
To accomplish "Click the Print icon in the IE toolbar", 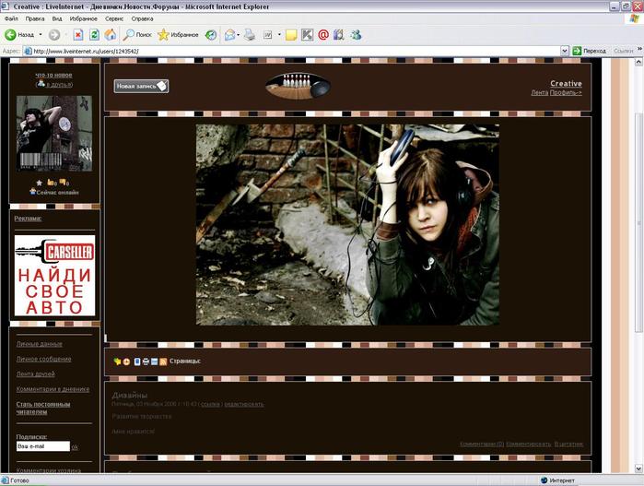I will point(249,34).
